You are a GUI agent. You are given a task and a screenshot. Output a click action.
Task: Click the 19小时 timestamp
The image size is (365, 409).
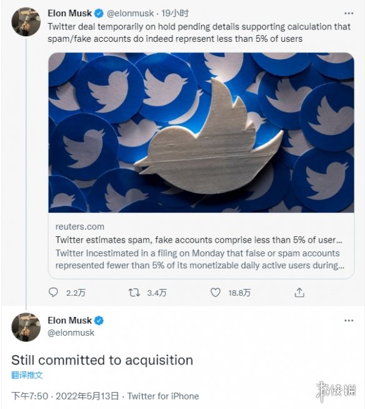click(x=175, y=13)
